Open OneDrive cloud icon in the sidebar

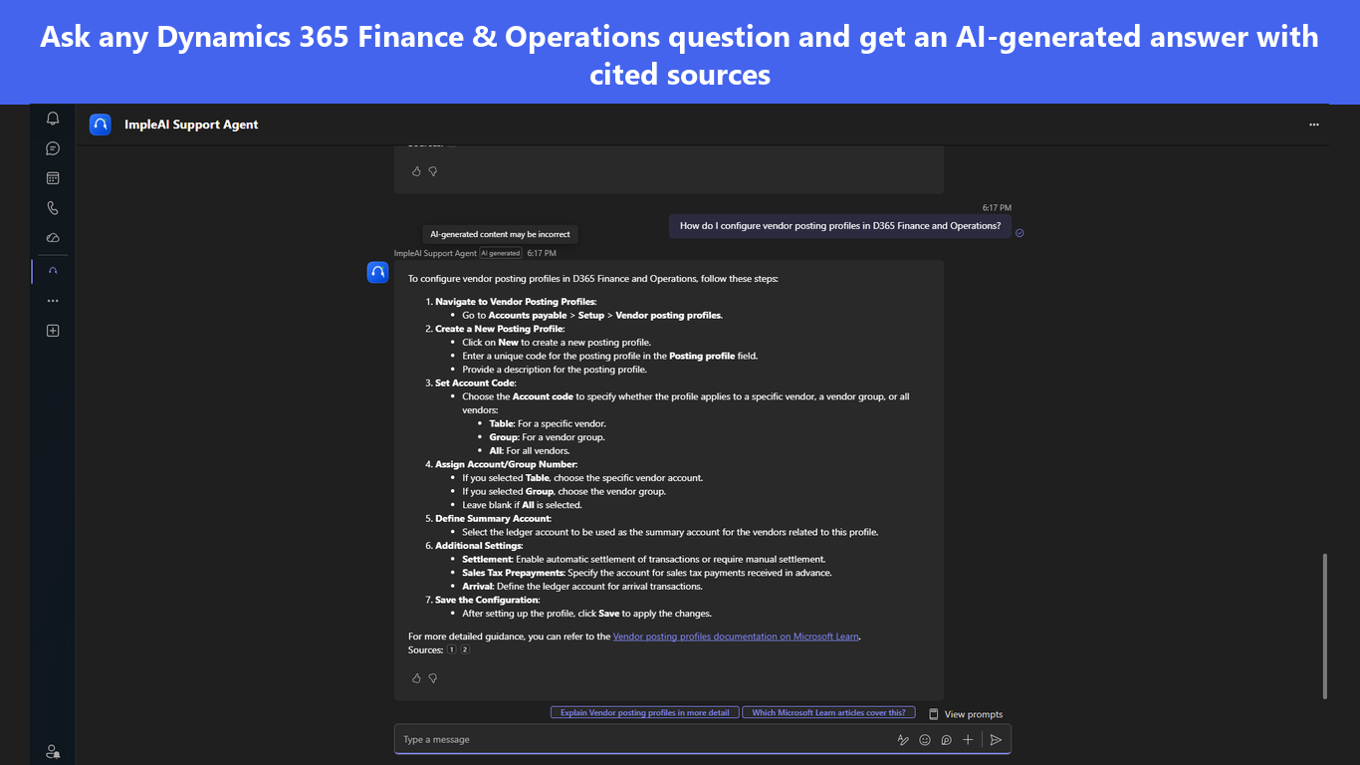(53, 238)
